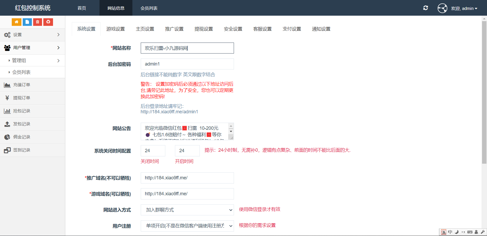The height and width of the screenshot is (236, 487).
Task: Open the wrench settings icon in IME bar
Action: tap(483, 232)
